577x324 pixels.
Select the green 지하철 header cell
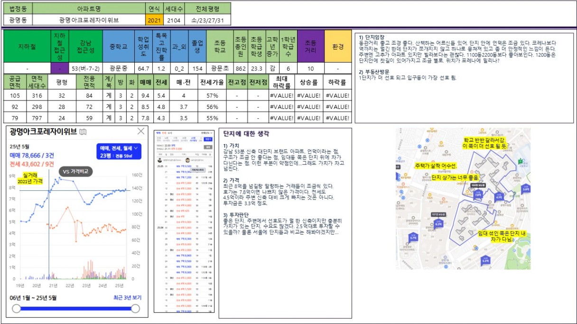(x=27, y=47)
